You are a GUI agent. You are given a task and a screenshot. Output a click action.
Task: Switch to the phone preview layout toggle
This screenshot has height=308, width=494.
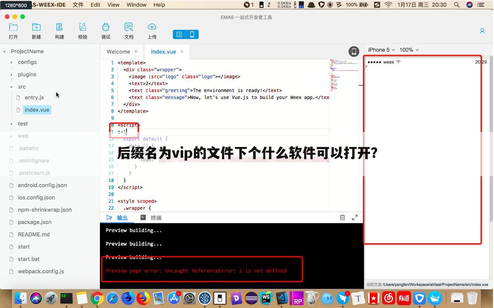point(192,34)
